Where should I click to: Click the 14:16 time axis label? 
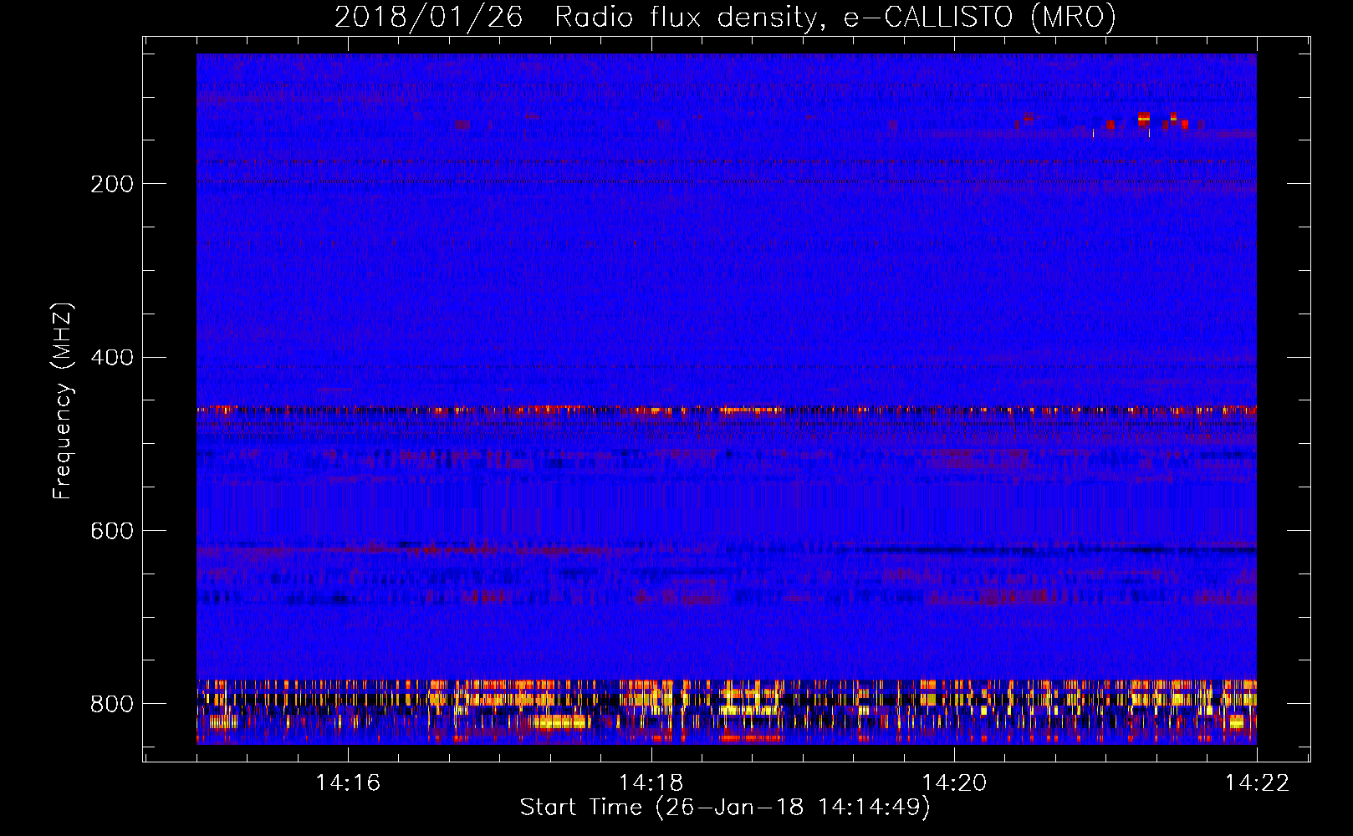[x=348, y=782]
